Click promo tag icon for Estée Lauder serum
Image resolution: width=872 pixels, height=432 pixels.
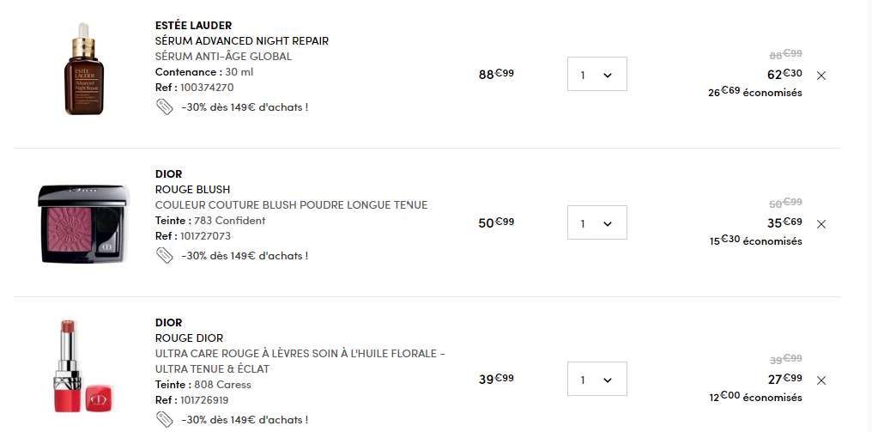(x=164, y=106)
